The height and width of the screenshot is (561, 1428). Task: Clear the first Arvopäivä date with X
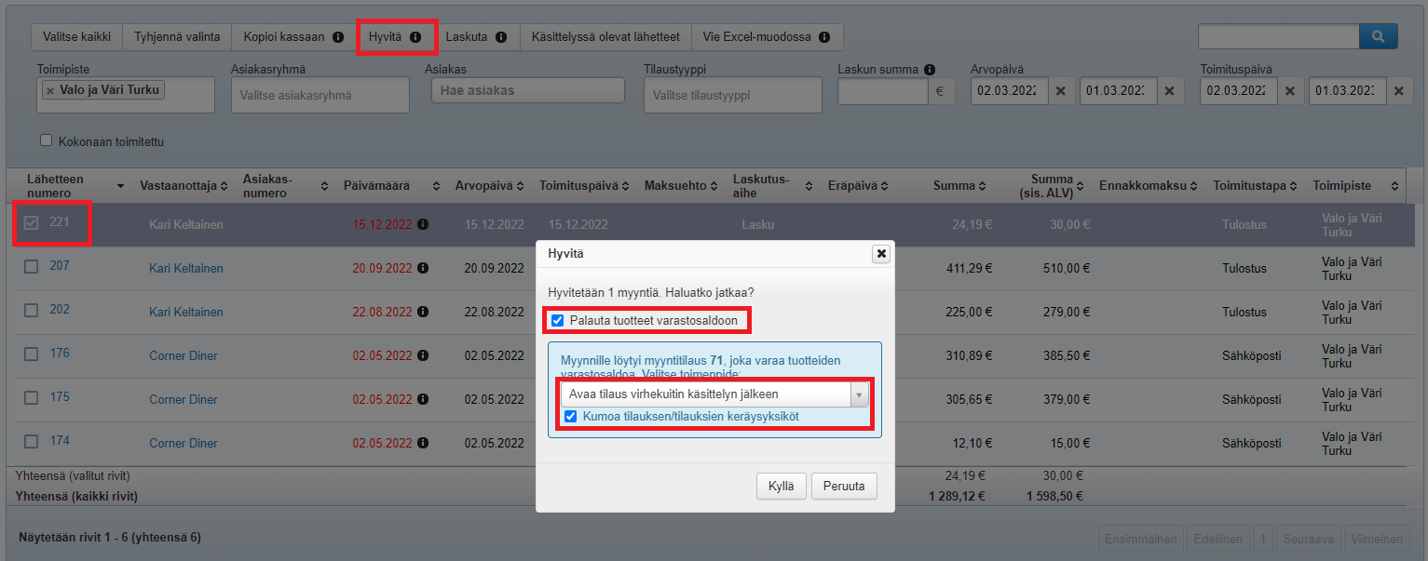1060,91
